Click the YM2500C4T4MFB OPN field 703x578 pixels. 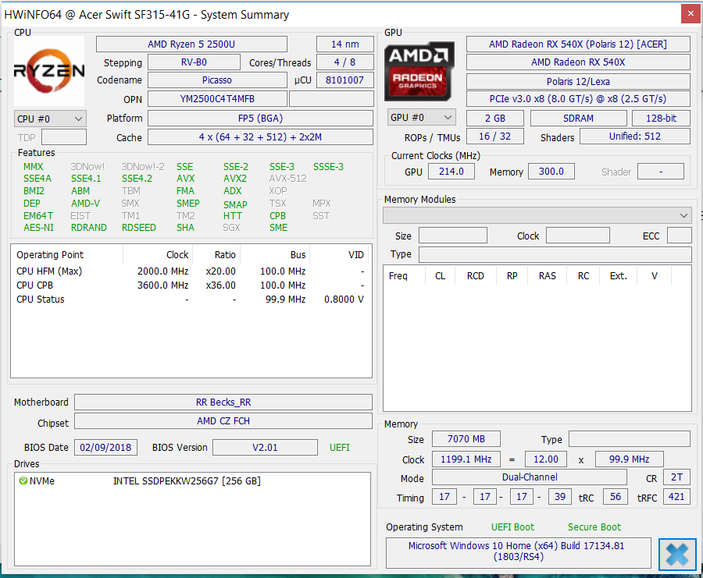click(217, 99)
